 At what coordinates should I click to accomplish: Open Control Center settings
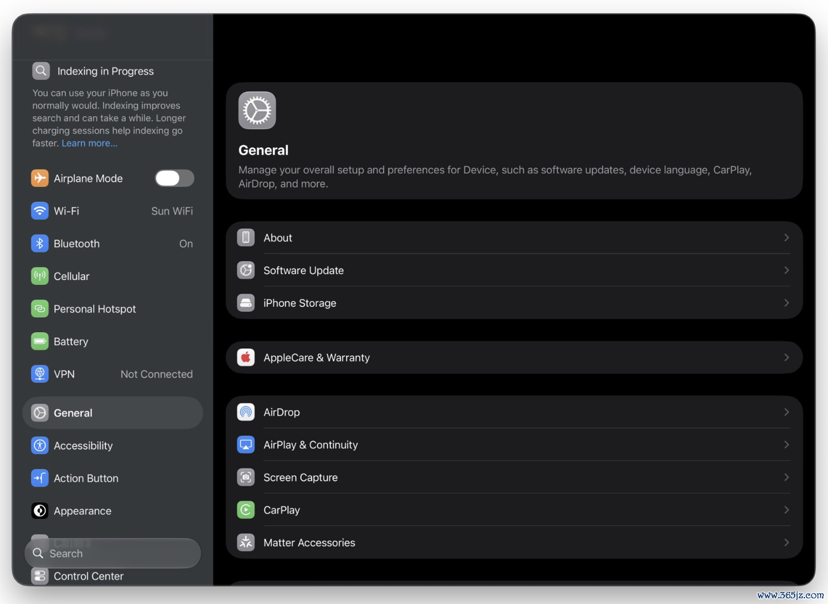(x=113, y=576)
